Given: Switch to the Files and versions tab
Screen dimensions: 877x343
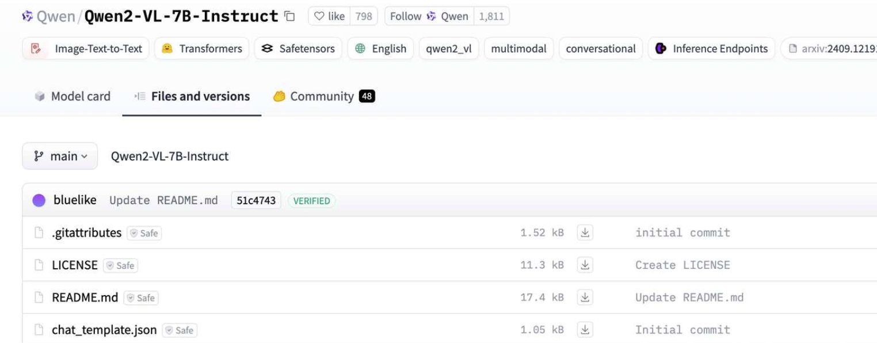Looking at the screenshot, I should click(192, 96).
